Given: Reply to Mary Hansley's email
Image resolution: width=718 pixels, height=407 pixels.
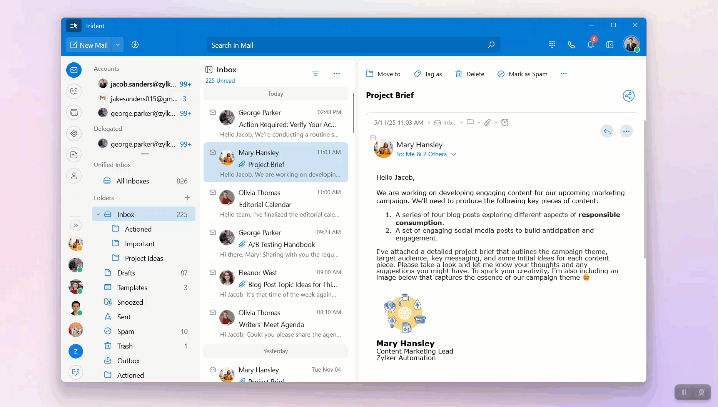Looking at the screenshot, I should [x=607, y=131].
